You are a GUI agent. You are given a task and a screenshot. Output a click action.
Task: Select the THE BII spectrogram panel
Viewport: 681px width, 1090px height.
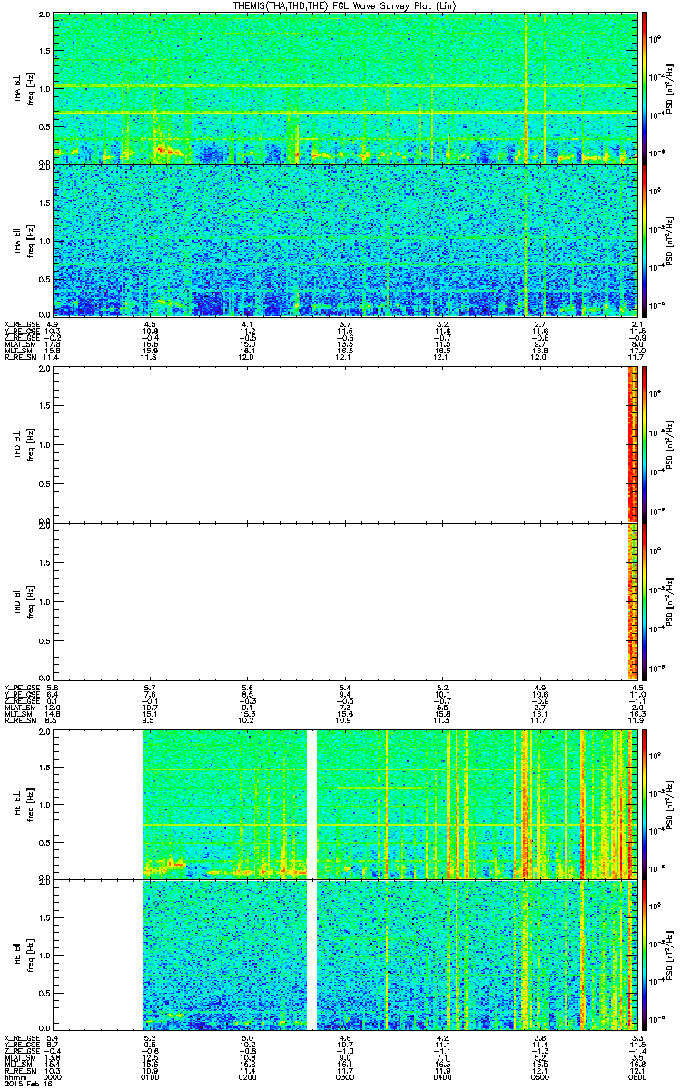coord(345,955)
